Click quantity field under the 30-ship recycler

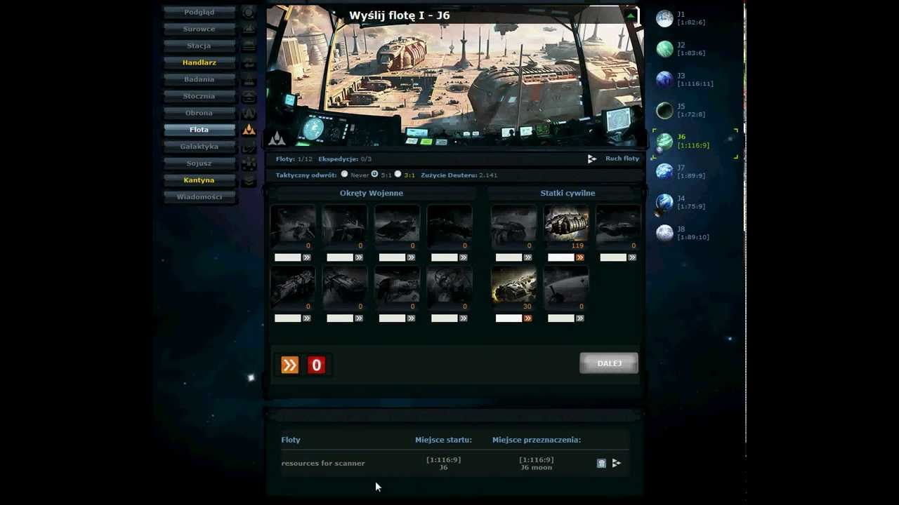[508, 318]
